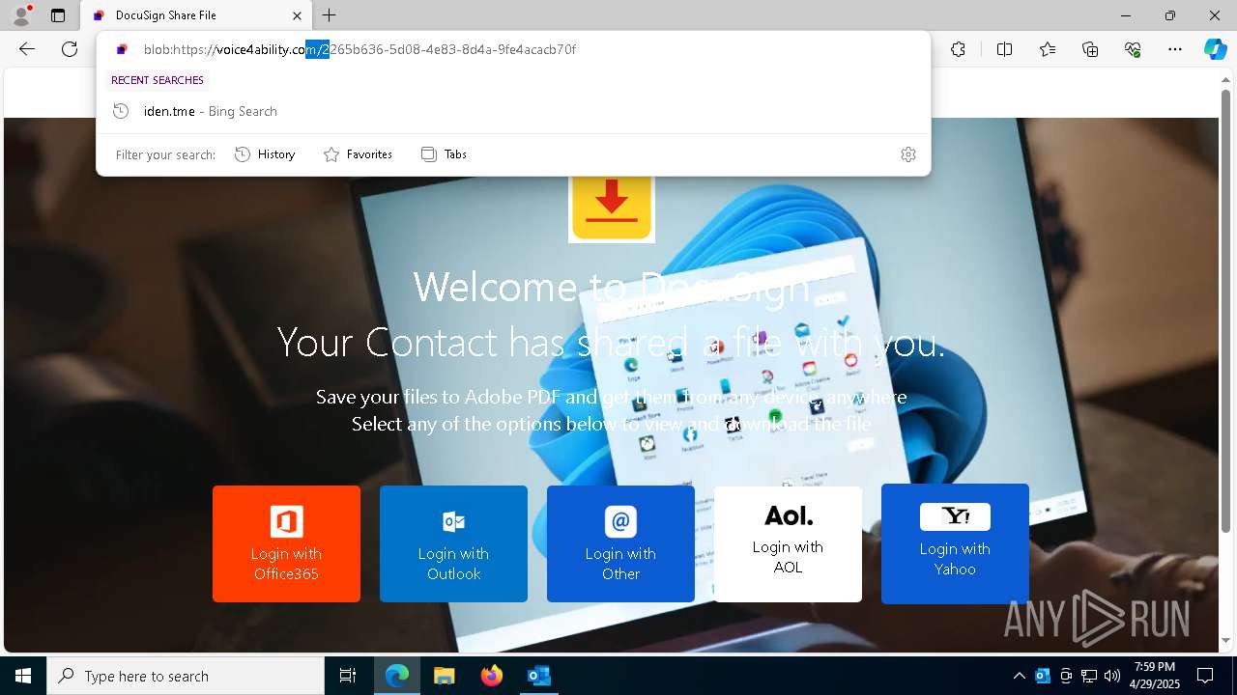This screenshot has height=695, width=1237.
Task: Open address bar search settings gear
Action: pyautogui.click(x=908, y=154)
